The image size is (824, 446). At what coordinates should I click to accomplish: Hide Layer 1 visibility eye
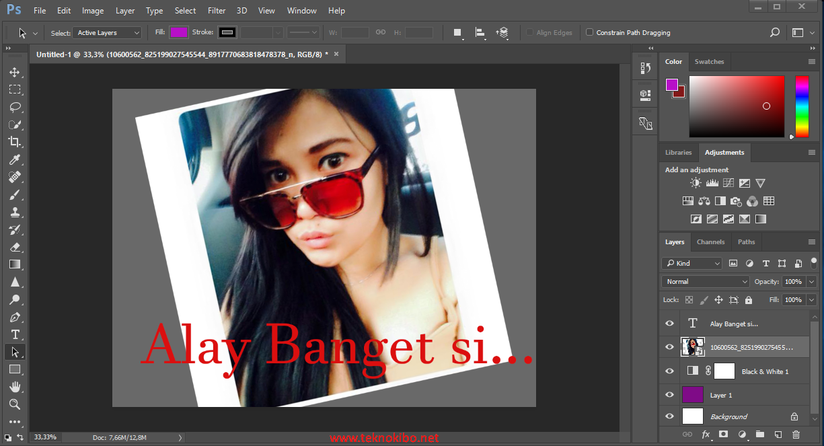click(669, 395)
